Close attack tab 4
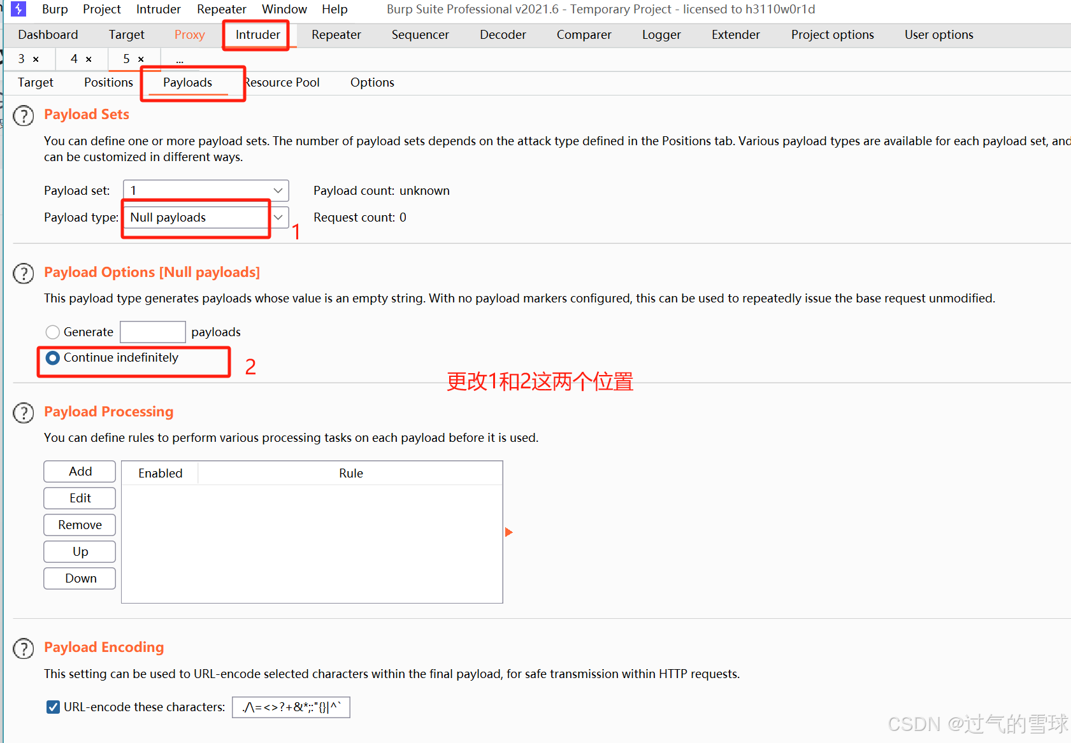Screen dimensions: 1071x743 coord(89,59)
